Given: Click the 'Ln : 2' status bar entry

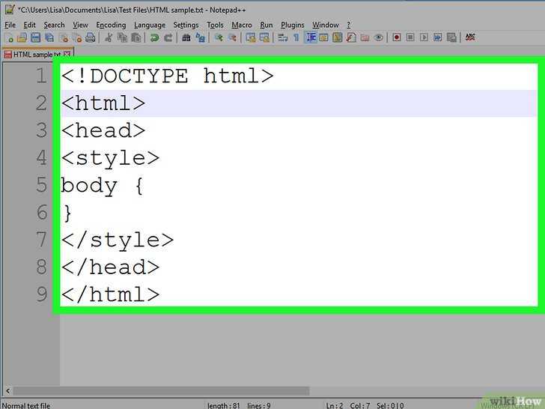Looking at the screenshot, I should point(335,405).
